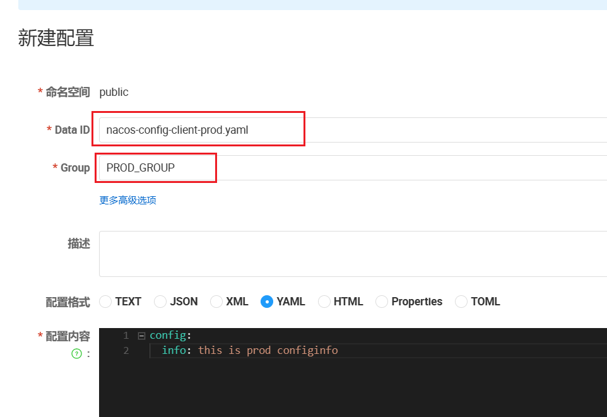Select the TOML format radio button
The width and height of the screenshot is (607, 417).
pyautogui.click(x=461, y=301)
